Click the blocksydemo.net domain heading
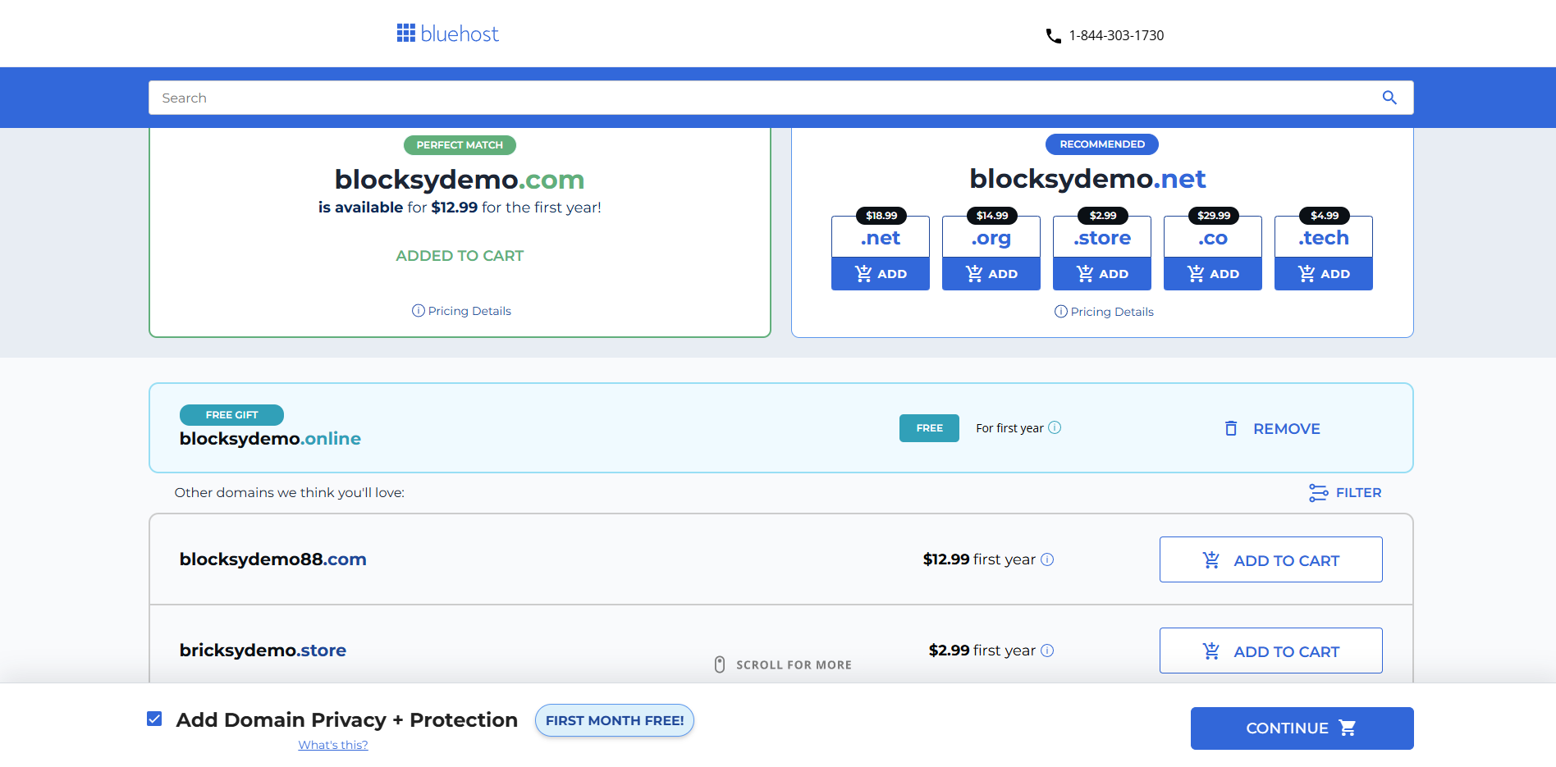 (1087, 178)
